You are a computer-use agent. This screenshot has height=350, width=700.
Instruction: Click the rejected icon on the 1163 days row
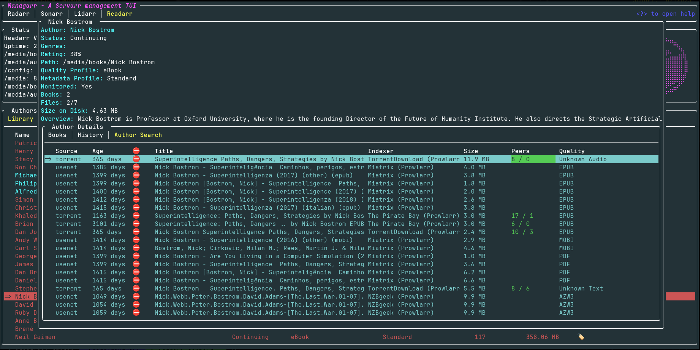click(136, 216)
